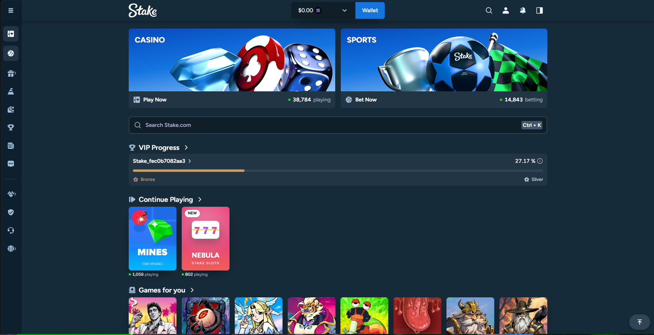Expand Continue Playing section arrow
The image size is (654, 335).
(200, 199)
